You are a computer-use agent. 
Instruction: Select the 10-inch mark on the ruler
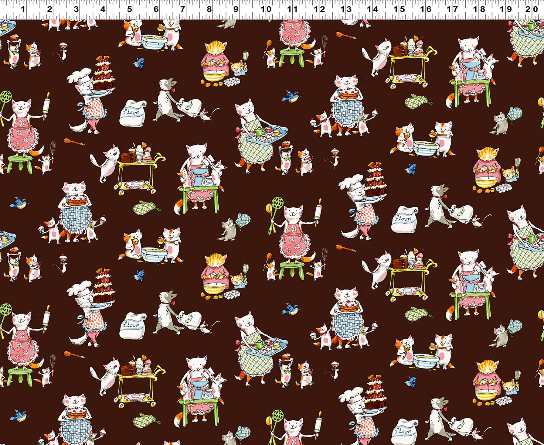[x=265, y=9]
